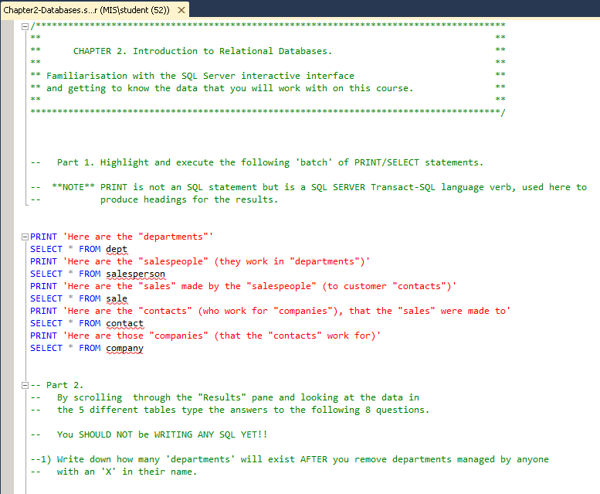Collapse the Part 2 comment section
The height and width of the screenshot is (494, 600).
(x=25, y=385)
